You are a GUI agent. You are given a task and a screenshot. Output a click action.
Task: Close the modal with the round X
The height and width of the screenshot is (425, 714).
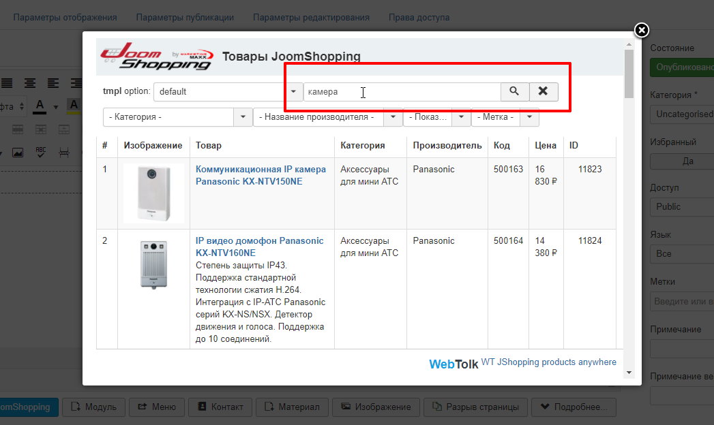point(641,30)
